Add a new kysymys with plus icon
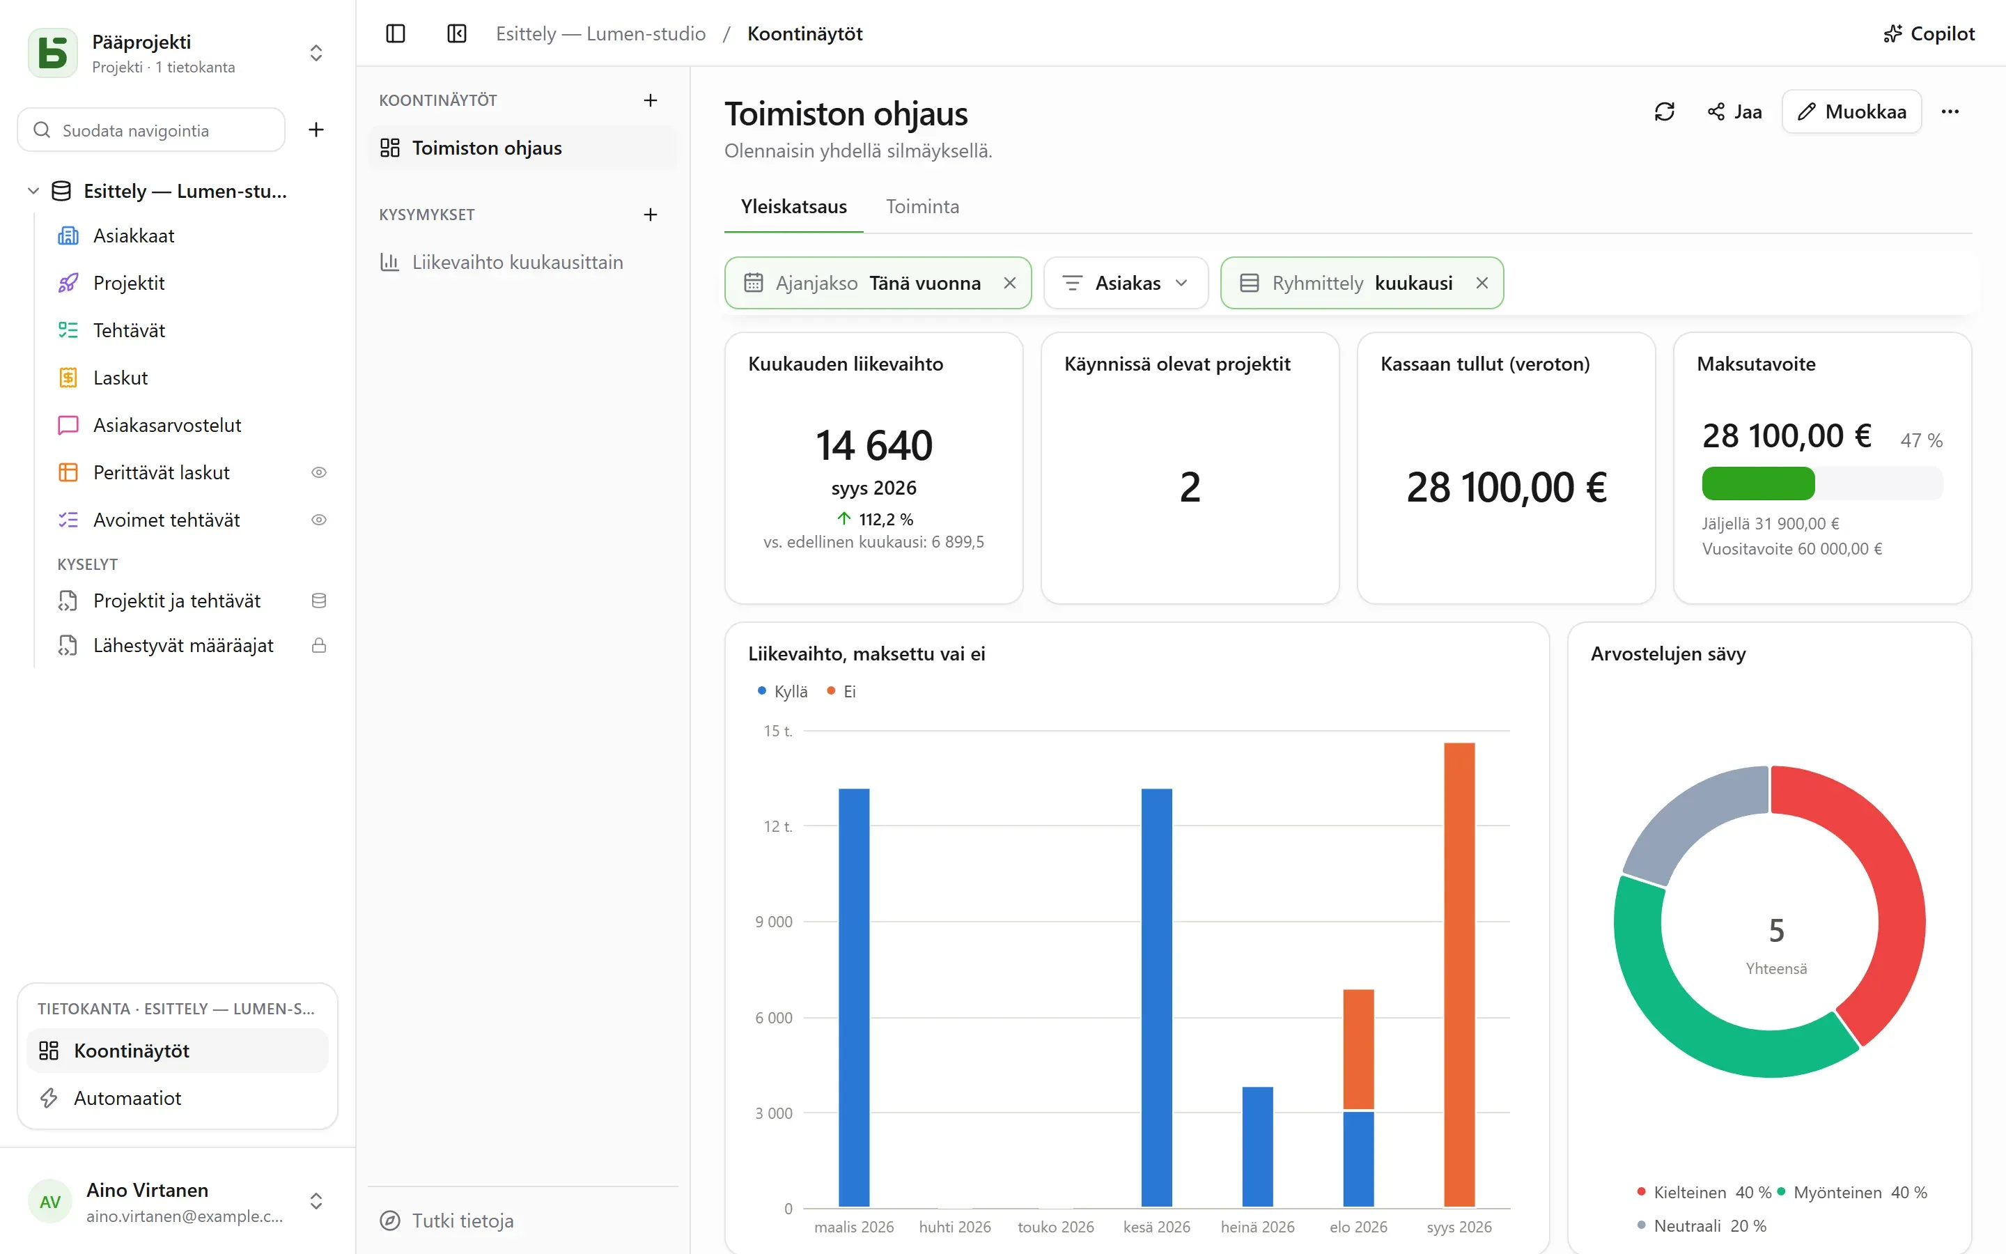2006x1254 pixels. (651, 215)
